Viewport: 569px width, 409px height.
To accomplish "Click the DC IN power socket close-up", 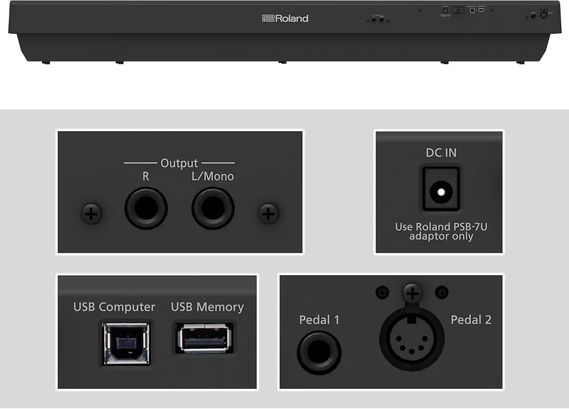I will click(x=441, y=188).
